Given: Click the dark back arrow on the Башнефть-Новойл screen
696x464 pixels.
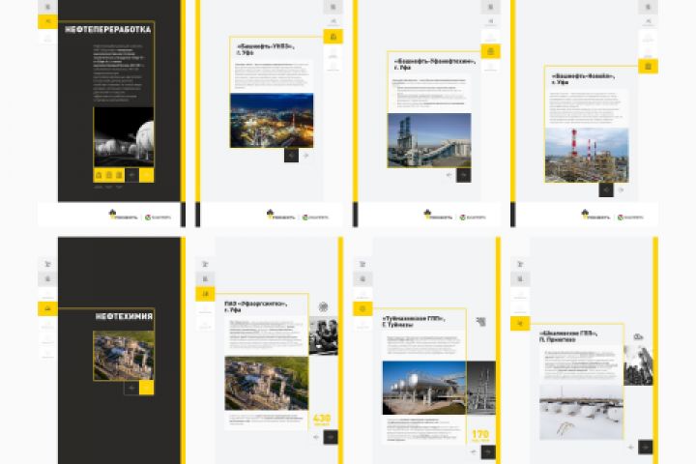Looking at the screenshot, I should 606,189.
